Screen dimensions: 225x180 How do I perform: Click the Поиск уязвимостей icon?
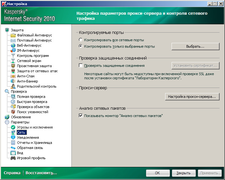pyautogui.click(x=13, y=112)
